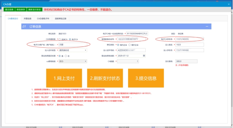Click the green 提交信息 toolbar button
The image size is (233, 128).
tap(9, 10)
